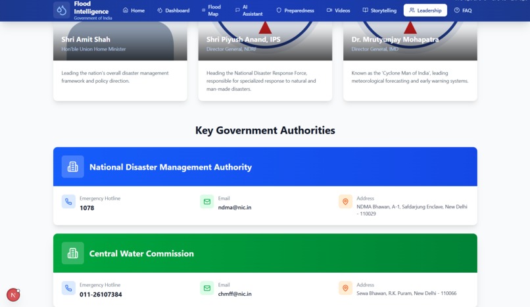This screenshot has height=307, width=530.
Task: Open the Home nav item
Action: pos(134,11)
